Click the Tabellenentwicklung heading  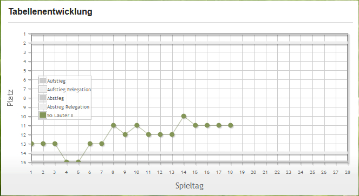[50, 12]
